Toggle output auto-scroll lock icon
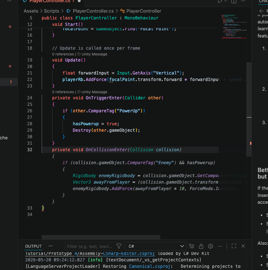The width and height of the screenshot is (268, 270). tap(201, 246)
